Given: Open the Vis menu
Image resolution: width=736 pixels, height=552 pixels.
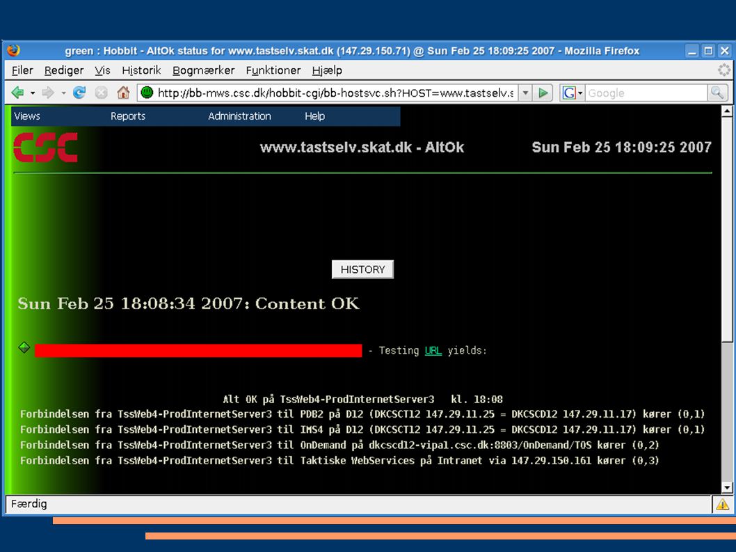Looking at the screenshot, I should 102,70.
